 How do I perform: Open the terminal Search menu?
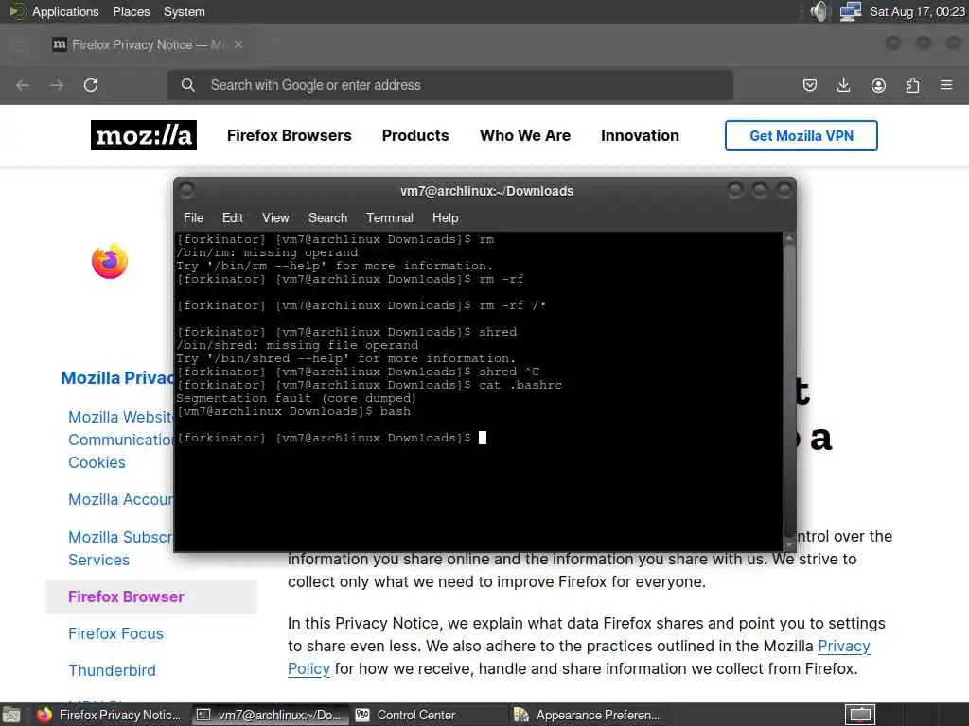coord(327,218)
